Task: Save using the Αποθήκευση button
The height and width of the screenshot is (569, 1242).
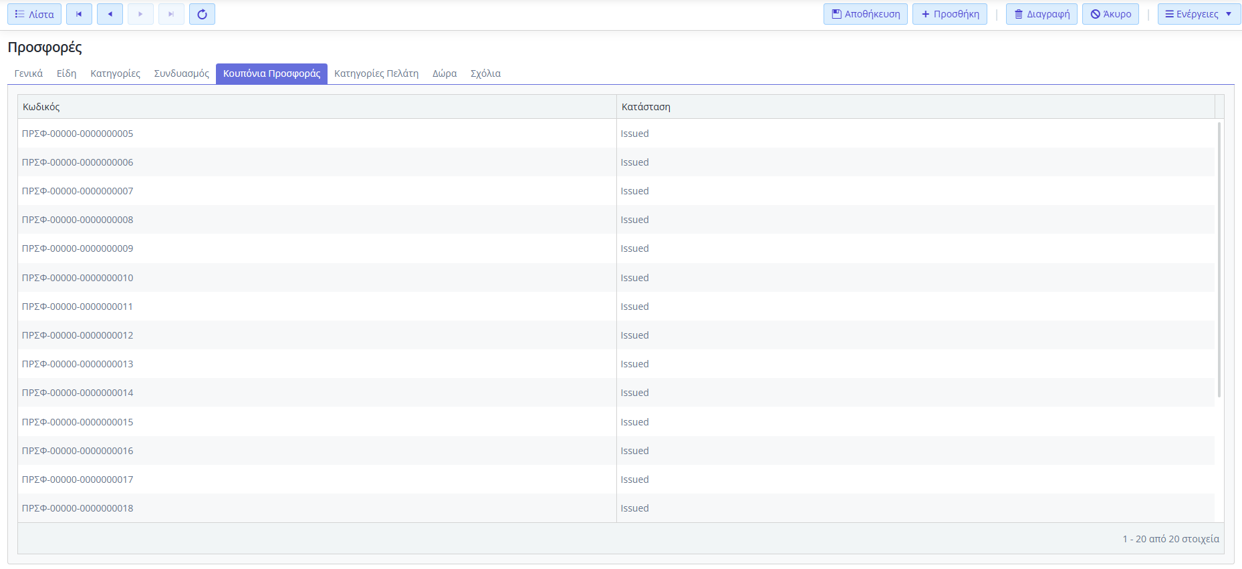Action: pyautogui.click(x=865, y=14)
